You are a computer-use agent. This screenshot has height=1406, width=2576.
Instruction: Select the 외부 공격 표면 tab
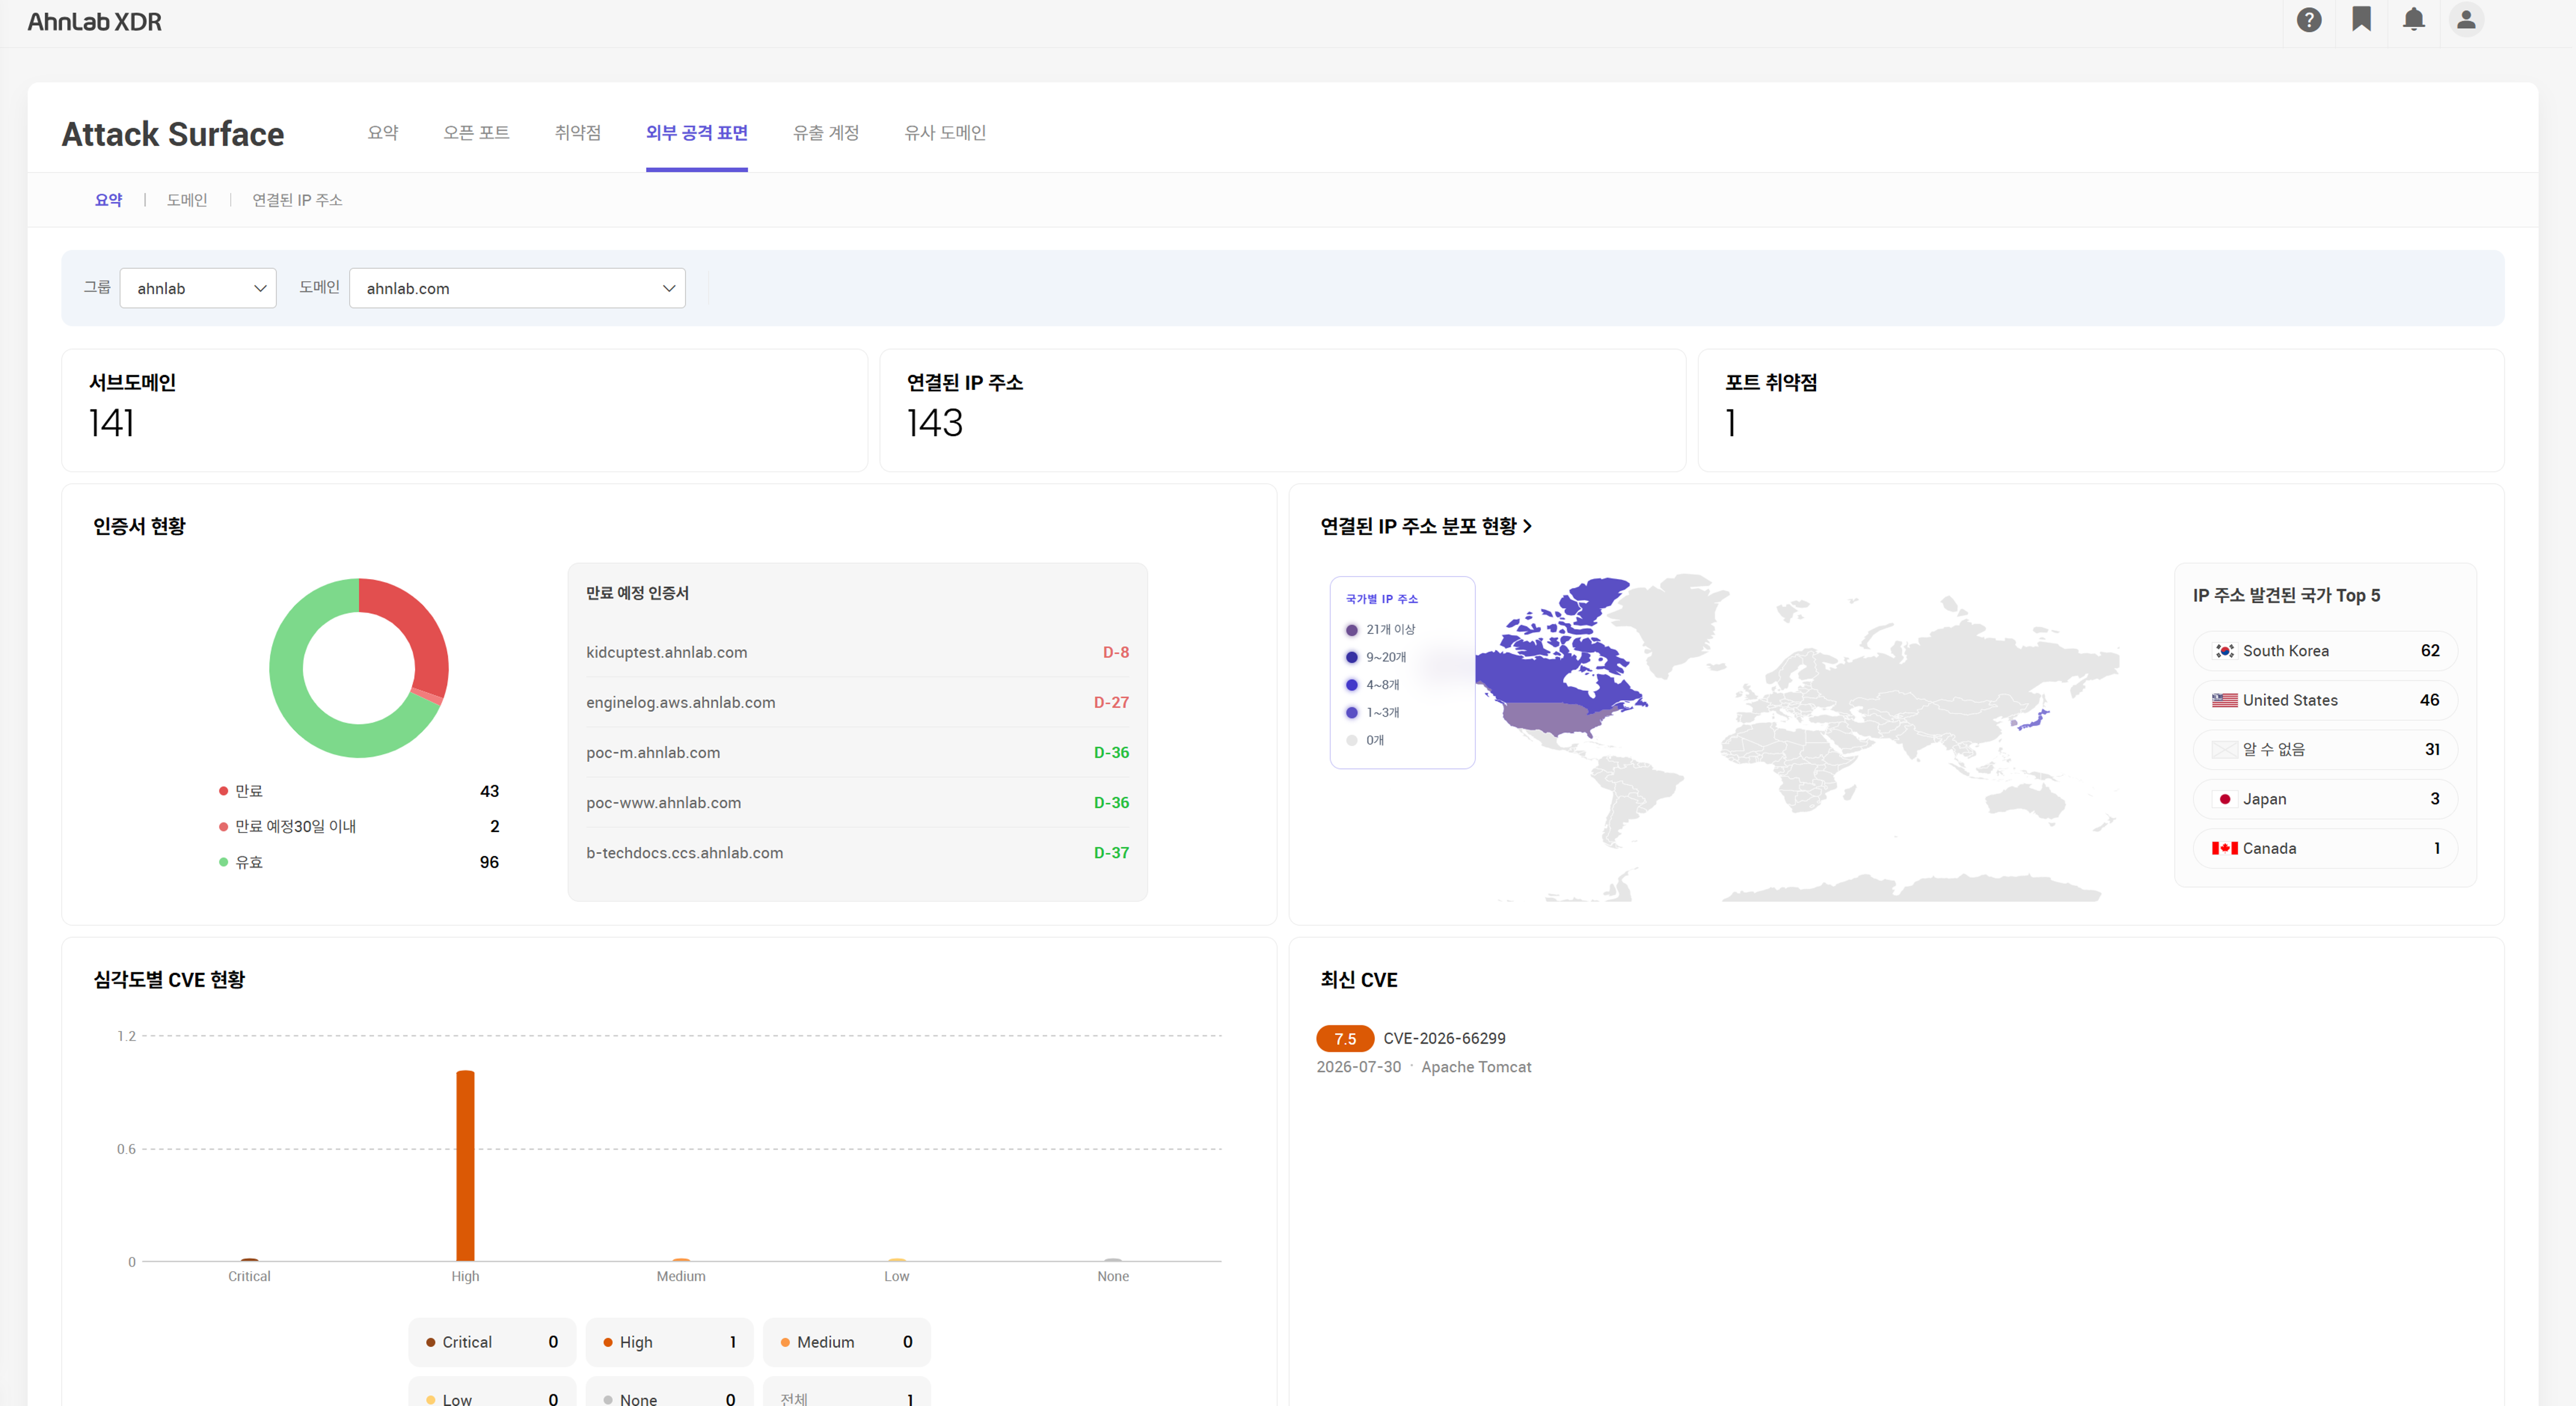pyautogui.click(x=696, y=132)
